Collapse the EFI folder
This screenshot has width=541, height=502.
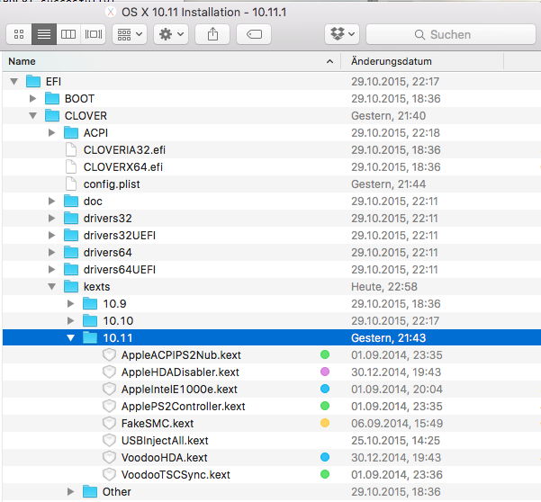click(x=14, y=81)
